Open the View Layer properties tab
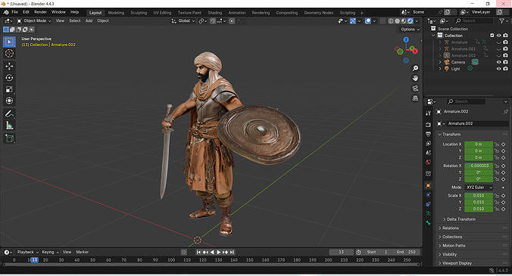The width and height of the screenshot is (512, 276). (429, 144)
